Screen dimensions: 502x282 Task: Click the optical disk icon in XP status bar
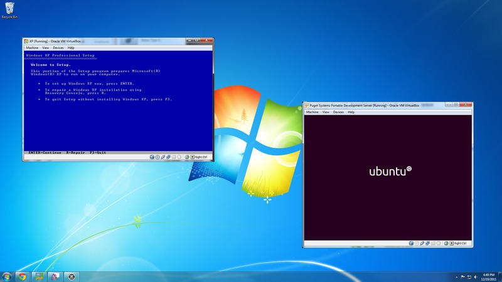point(157,157)
